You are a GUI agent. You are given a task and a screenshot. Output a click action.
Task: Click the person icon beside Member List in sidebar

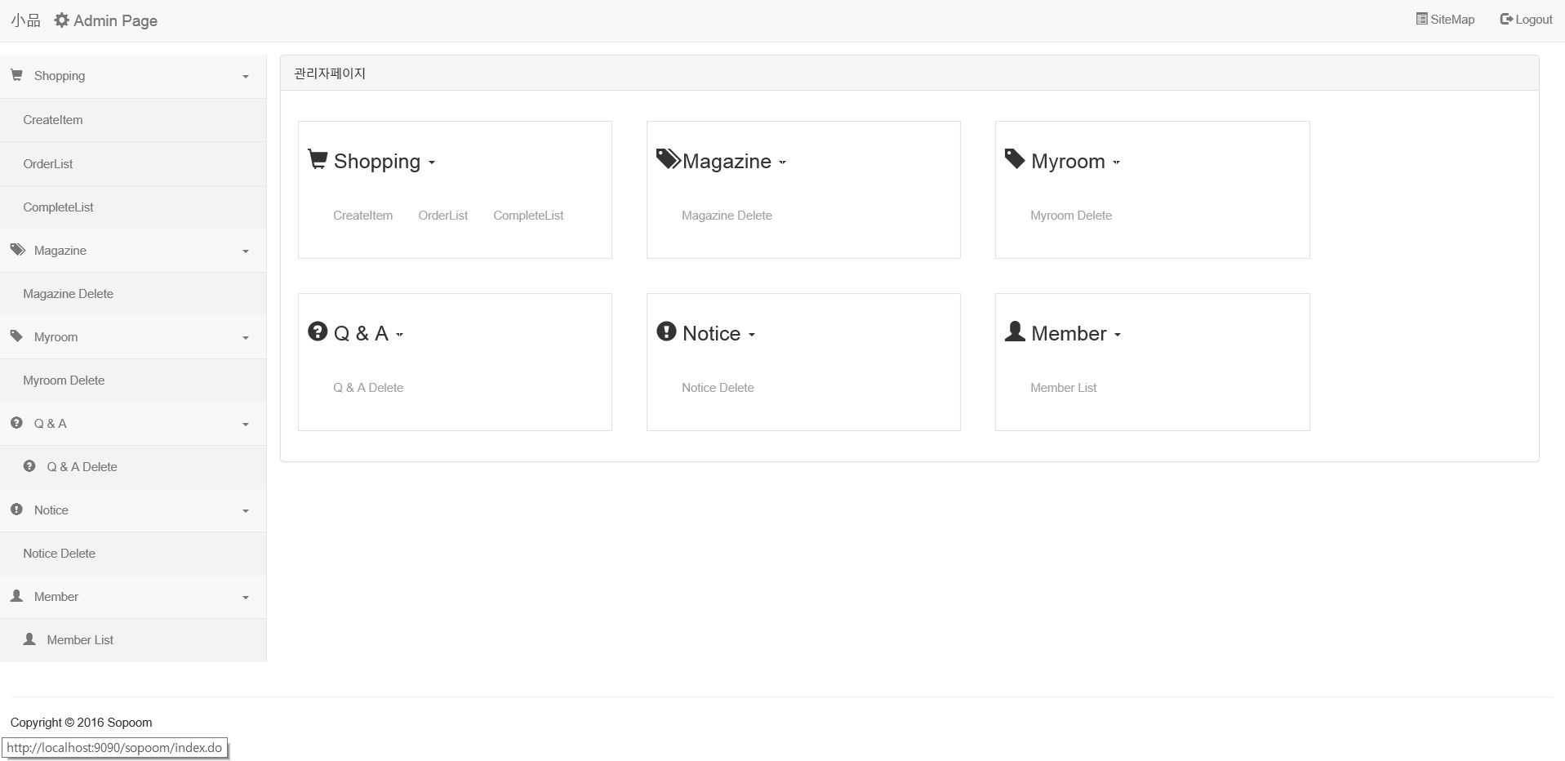pos(29,639)
